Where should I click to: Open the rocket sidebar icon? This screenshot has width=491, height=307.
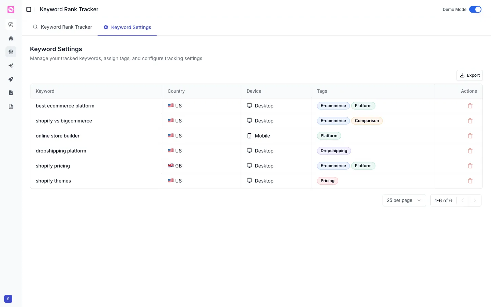pos(11,79)
